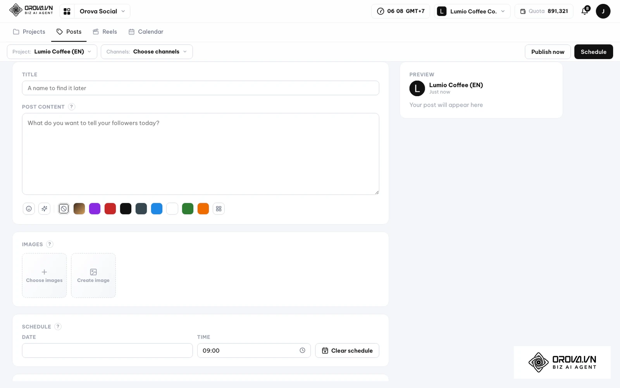Select the no-background option swatch
This screenshot has width=620, height=388.
click(64, 209)
